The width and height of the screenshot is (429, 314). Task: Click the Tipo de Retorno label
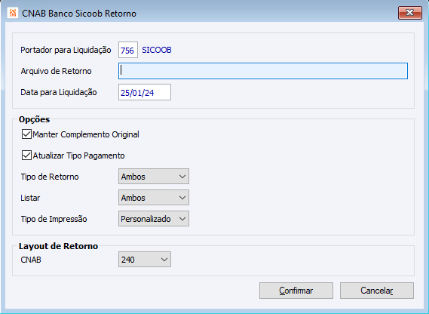[x=50, y=177]
